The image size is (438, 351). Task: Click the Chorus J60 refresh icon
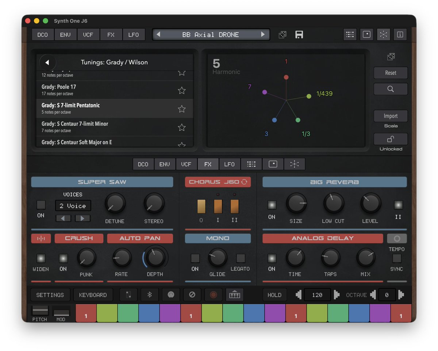pos(244,182)
